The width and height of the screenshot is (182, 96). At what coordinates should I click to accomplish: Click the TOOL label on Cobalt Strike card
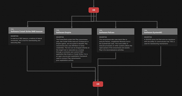(12, 29)
